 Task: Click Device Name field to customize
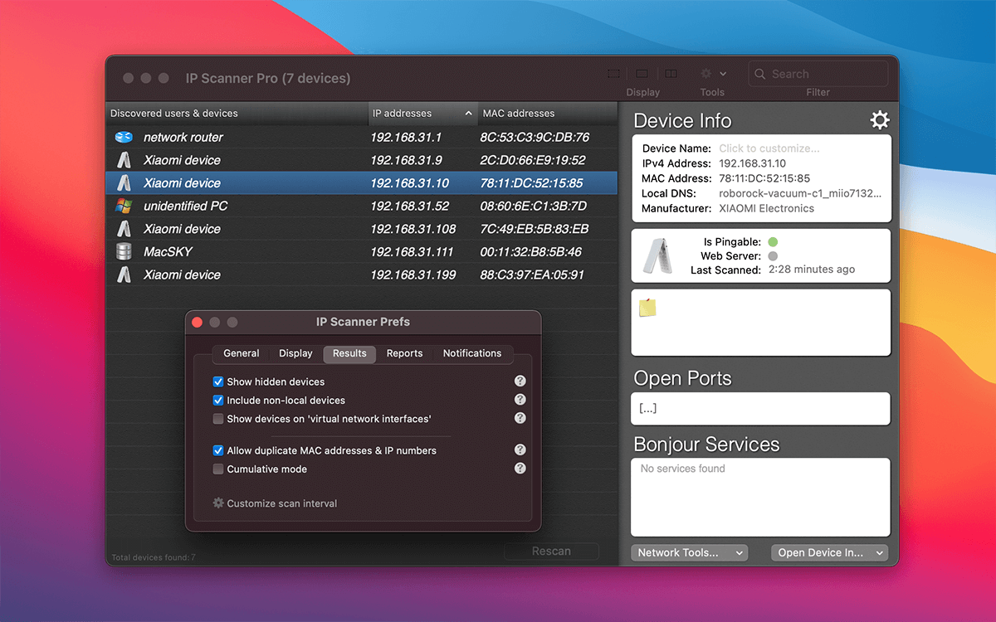click(x=769, y=148)
